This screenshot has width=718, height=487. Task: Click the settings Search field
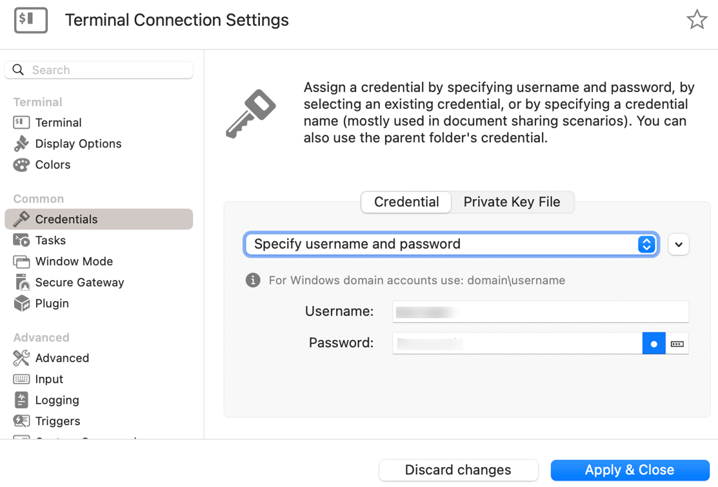click(x=99, y=70)
